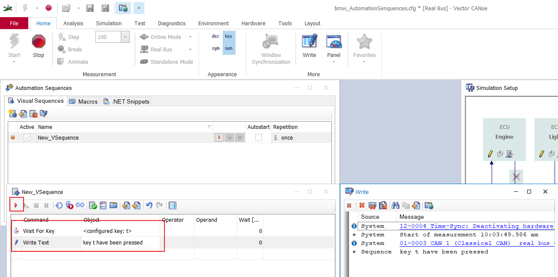The height and width of the screenshot is (277, 558).
Task: Select dec number format toggle
Action: click(216, 36)
